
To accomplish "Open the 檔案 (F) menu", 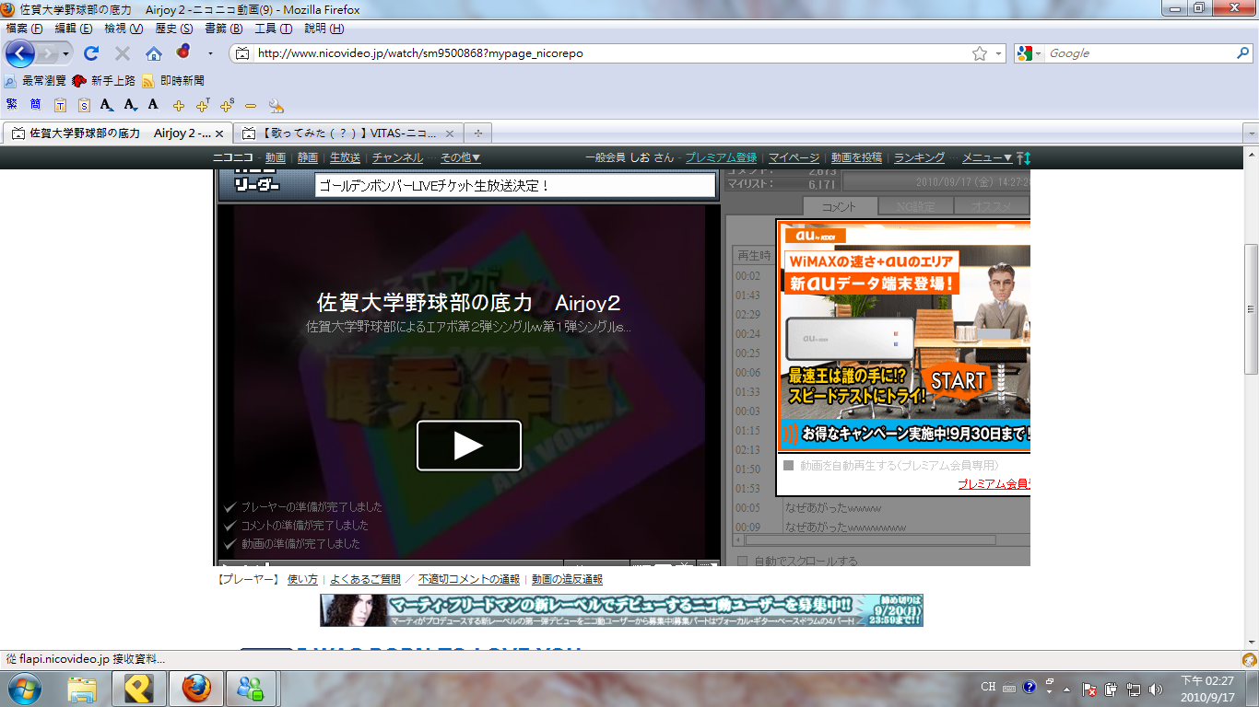I will pyautogui.click(x=24, y=29).
